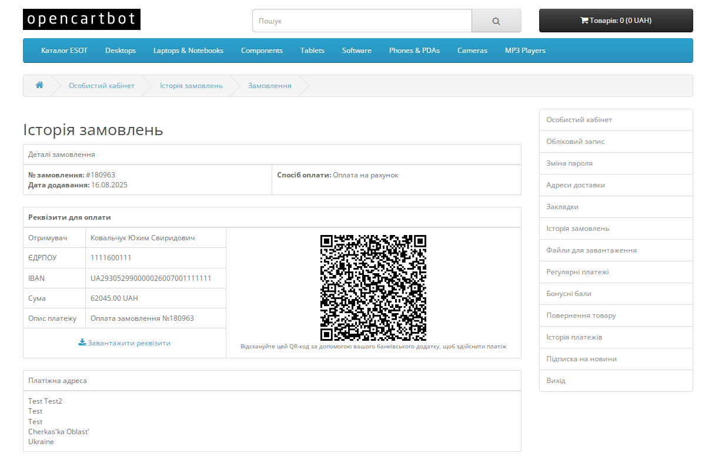Open Каталог ESOT menu

[x=64, y=51]
